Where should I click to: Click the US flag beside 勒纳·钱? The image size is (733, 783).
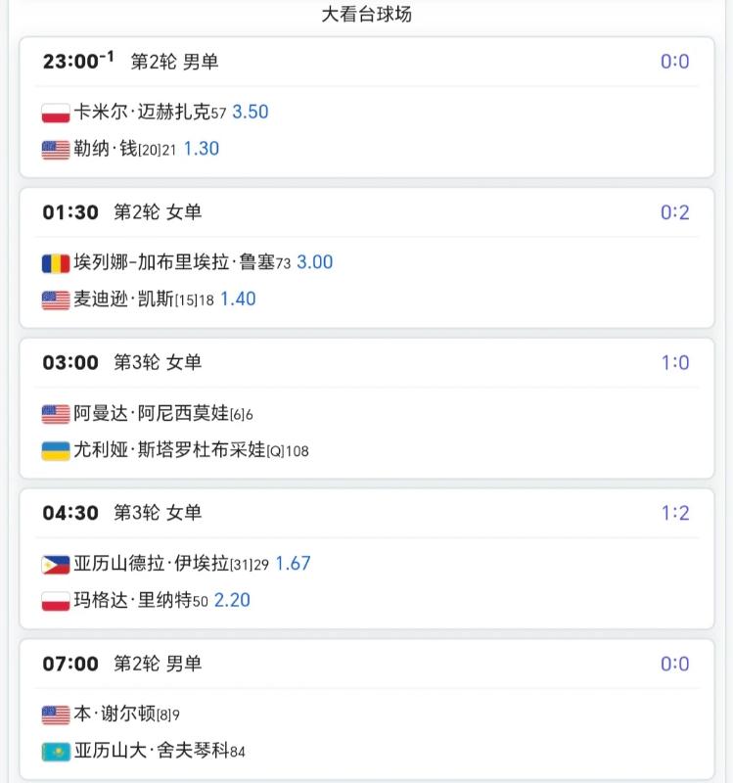56,150
